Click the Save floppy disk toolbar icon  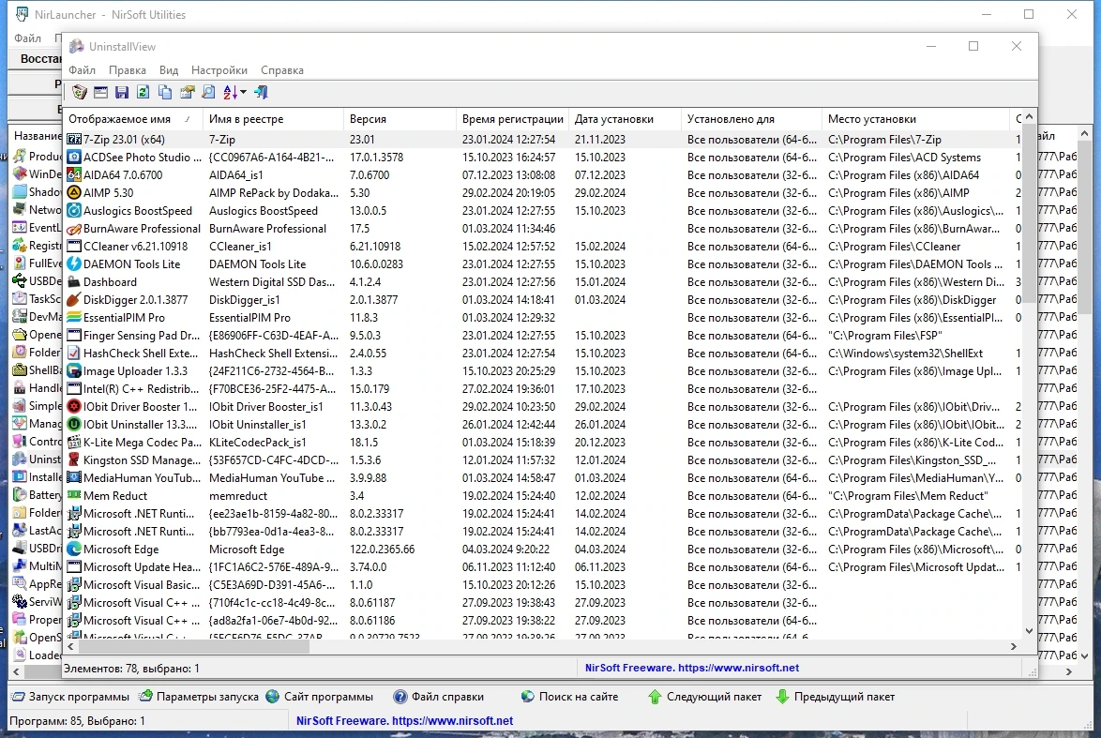[122, 92]
